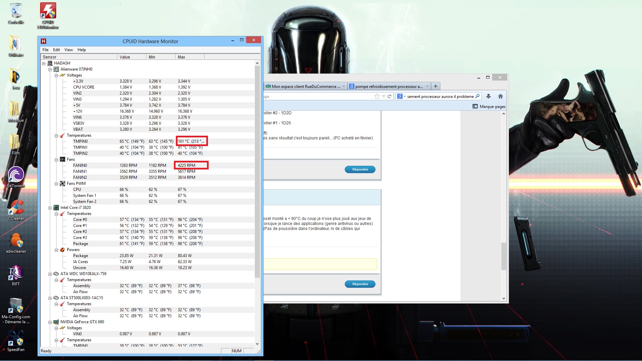Launch CCleaner desktop shortcut
The width and height of the screenshot is (642, 361).
16,210
